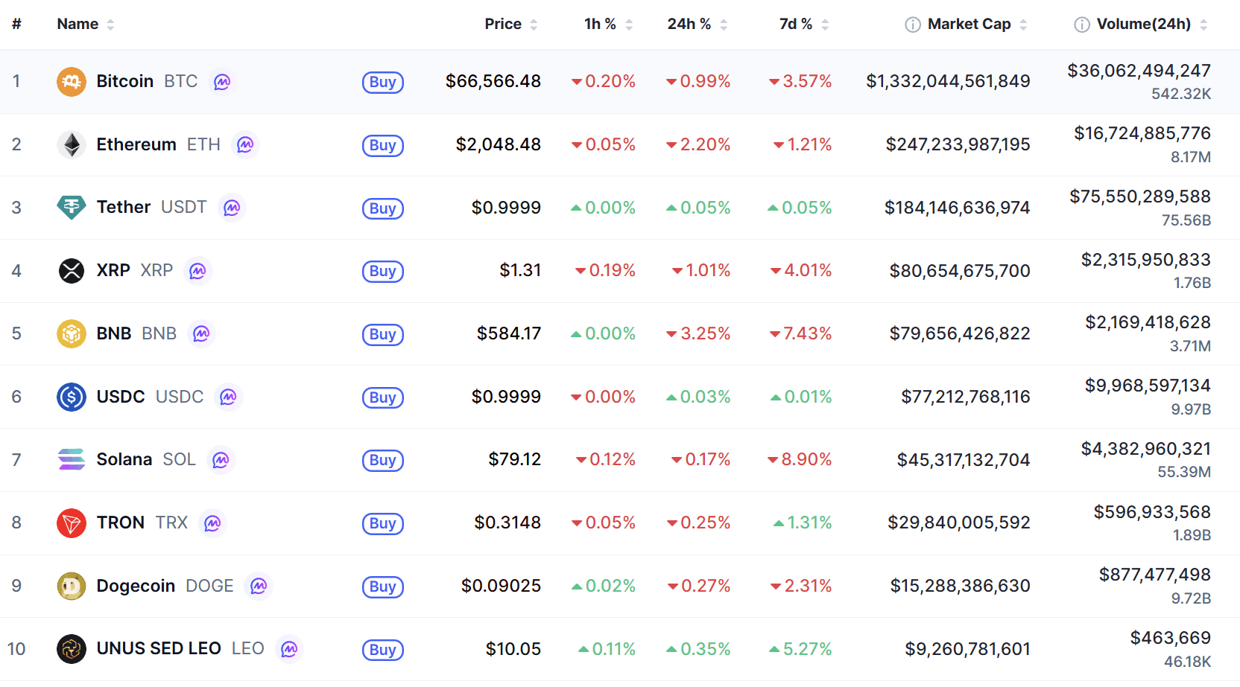Viewport: 1240px width, 687px height.
Task: Buy TRON using its Buy button
Action: pyautogui.click(x=383, y=523)
